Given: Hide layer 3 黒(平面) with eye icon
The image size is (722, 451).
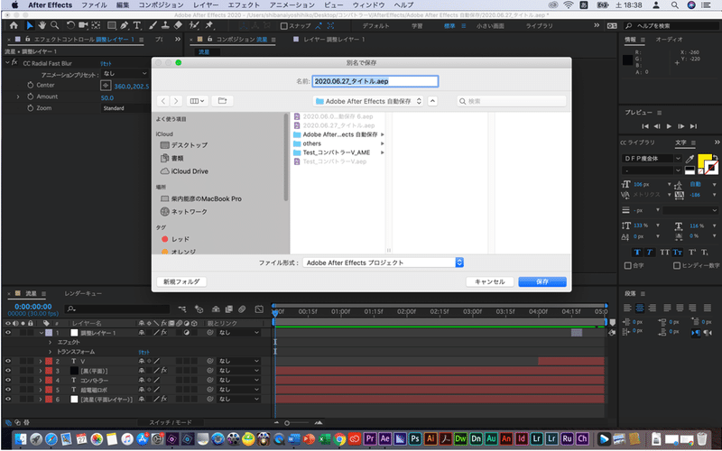Looking at the screenshot, I should pyautogui.click(x=8, y=371).
